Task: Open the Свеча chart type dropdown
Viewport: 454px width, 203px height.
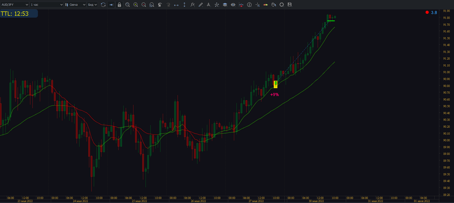Action: coord(75,5)
